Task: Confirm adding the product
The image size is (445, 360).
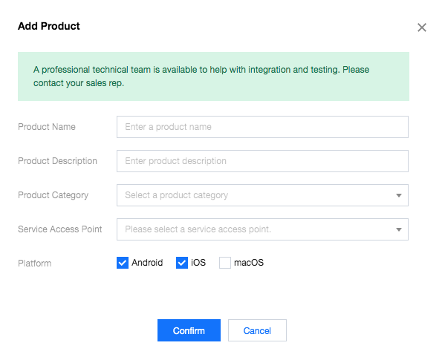Action: click(189, 330)
